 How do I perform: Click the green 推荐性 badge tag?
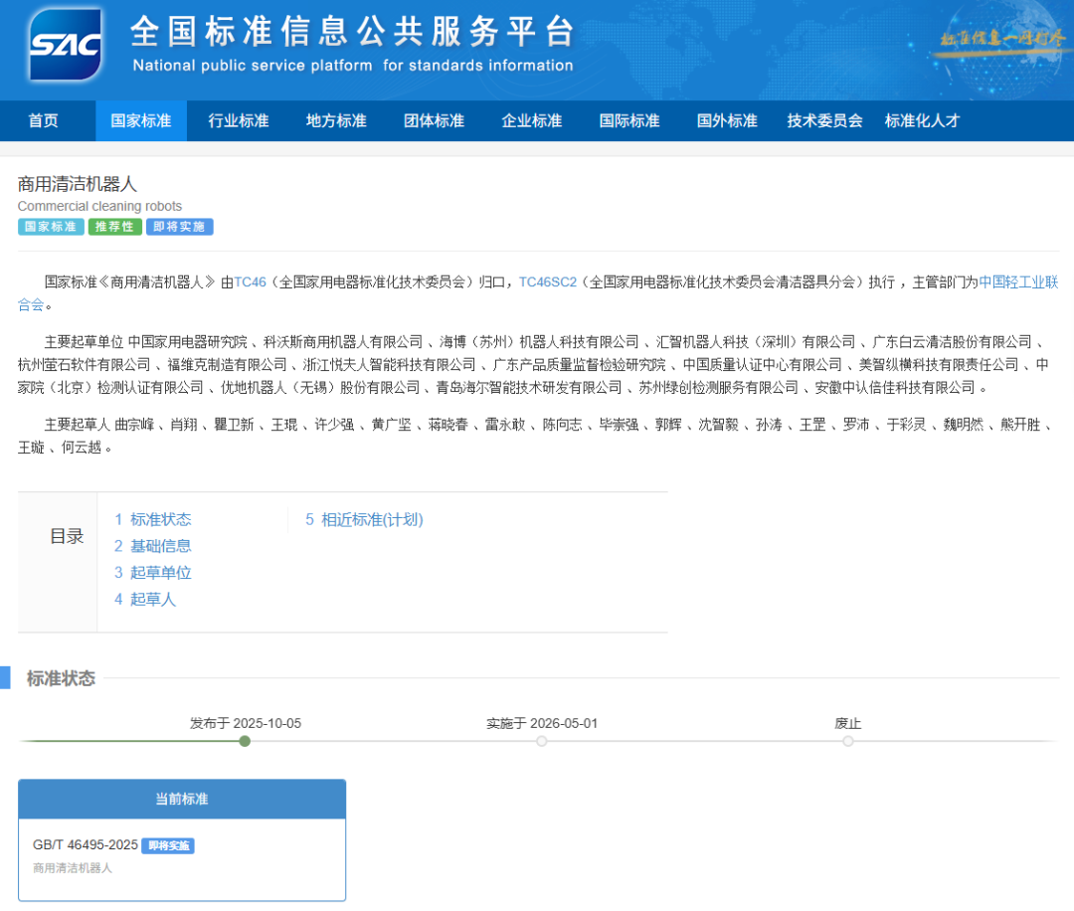(115, 227)
